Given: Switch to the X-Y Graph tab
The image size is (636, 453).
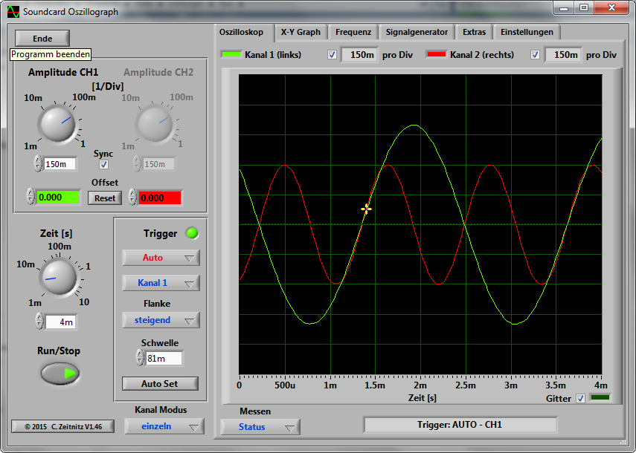Looking at the screenshot, I should (x=301, y=32).
